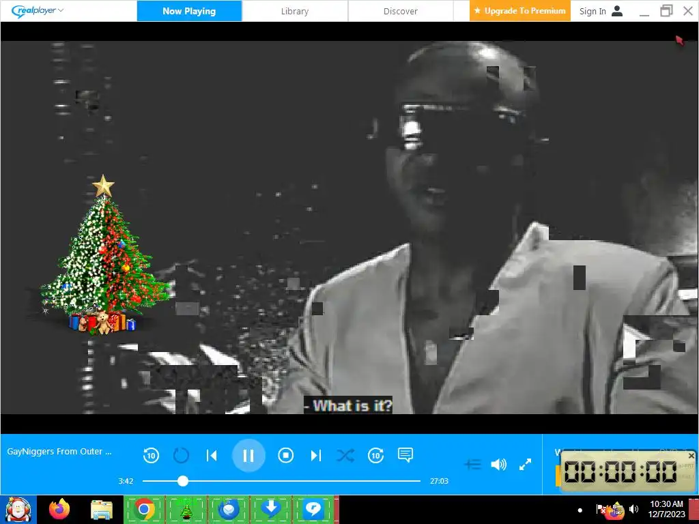This screenshot has height=524, width=699.
Task: Click the 00:00:00 digital timer display
Action: [620, 471]
